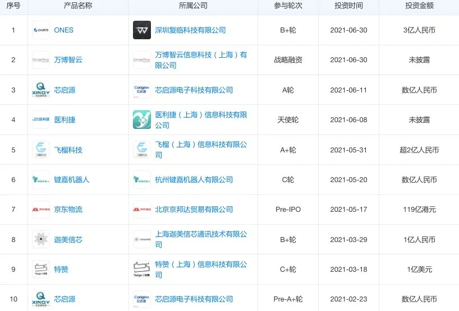This screenshot has width=459, height=311.
Task: Open 深圳复临科技有限公司 company link
Action: [x=190, y=30]
